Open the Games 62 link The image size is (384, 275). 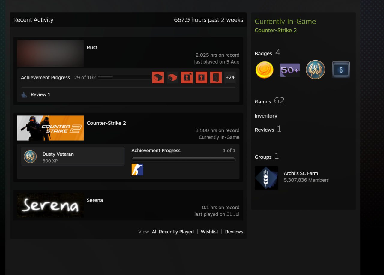pyautogui.click(x=269, y=101)
